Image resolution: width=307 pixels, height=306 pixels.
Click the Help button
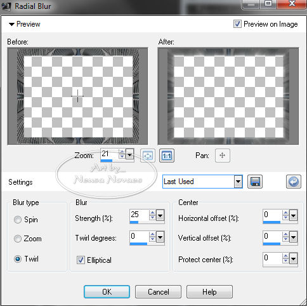(209, 291)
